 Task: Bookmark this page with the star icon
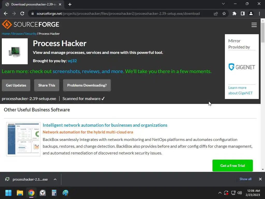pyautogui.click(x=224, y=13)
